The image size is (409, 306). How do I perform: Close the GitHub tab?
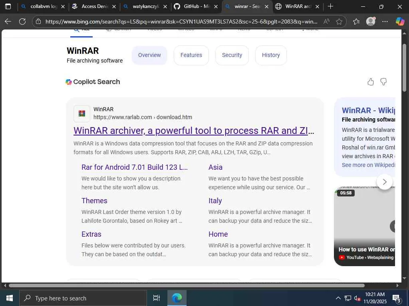tap(216, 6)
